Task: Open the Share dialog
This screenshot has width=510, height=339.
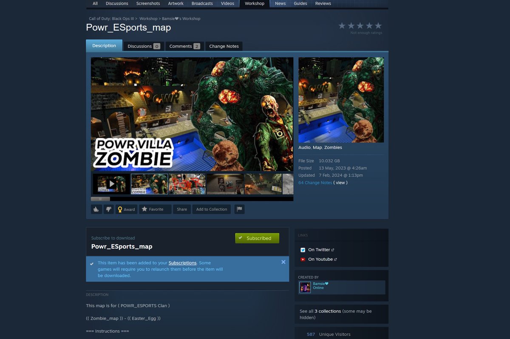Action: pyautogui.click(x=182, y=209)
